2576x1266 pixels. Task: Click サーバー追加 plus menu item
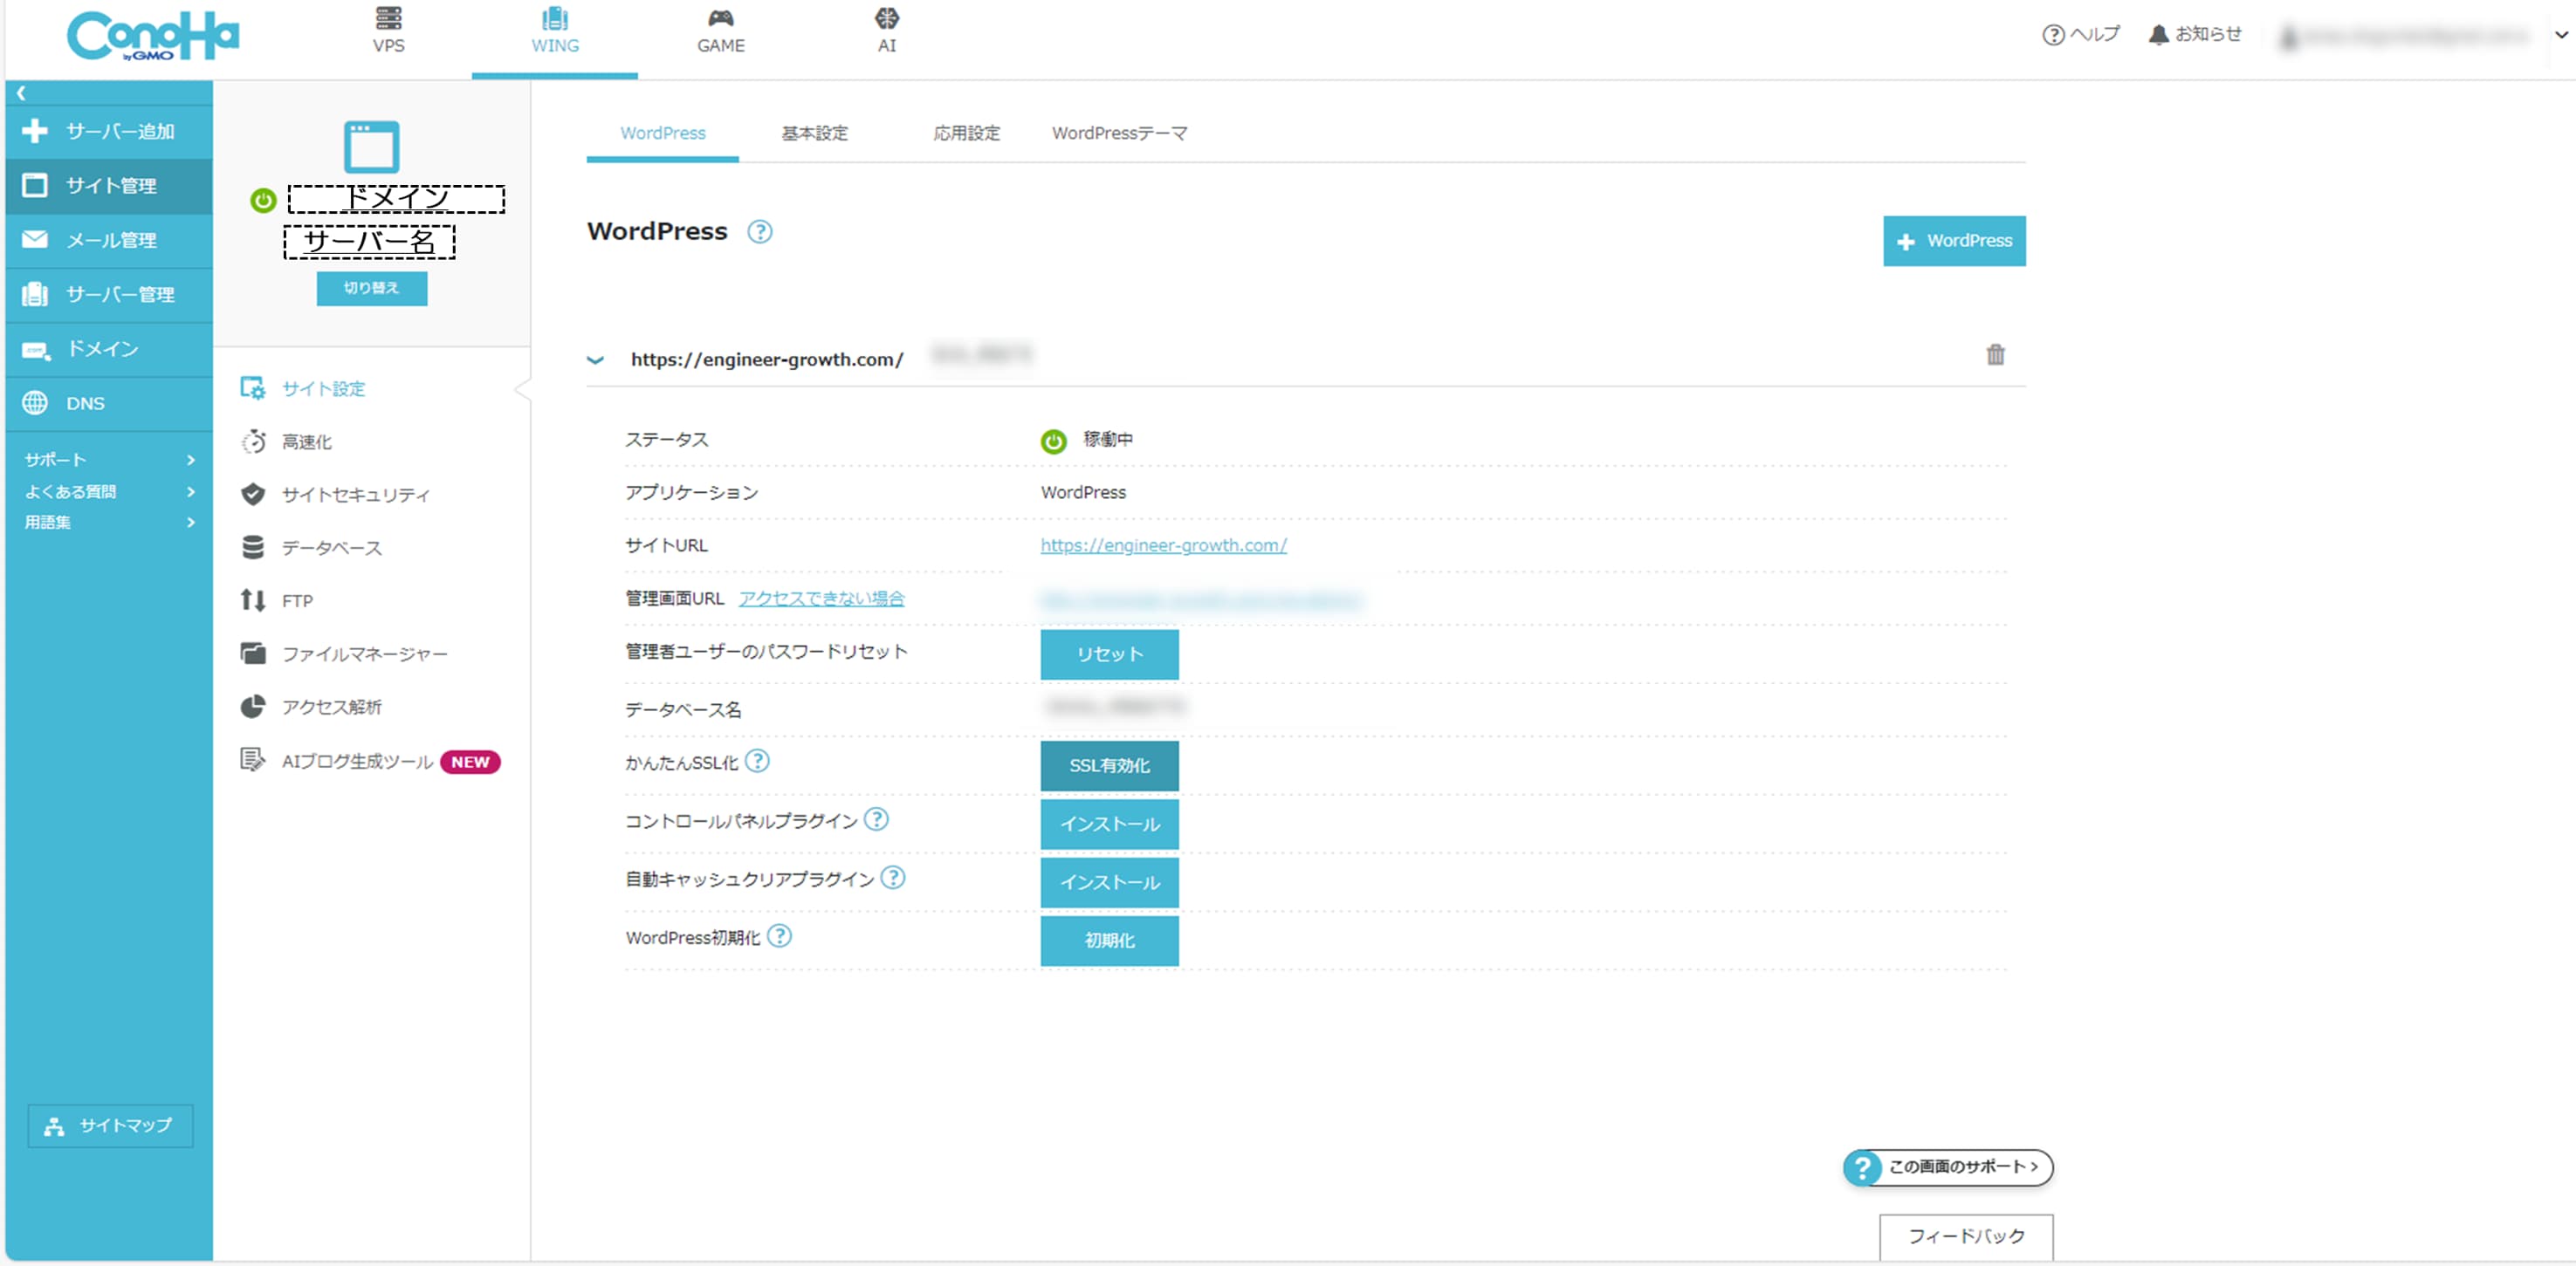point(109,131)
